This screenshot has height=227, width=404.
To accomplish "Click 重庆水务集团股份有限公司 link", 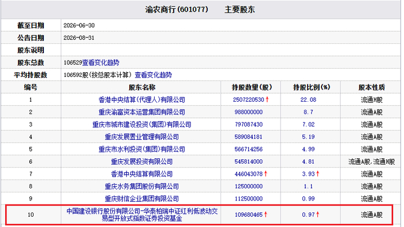I will click(x=142, y=187).
